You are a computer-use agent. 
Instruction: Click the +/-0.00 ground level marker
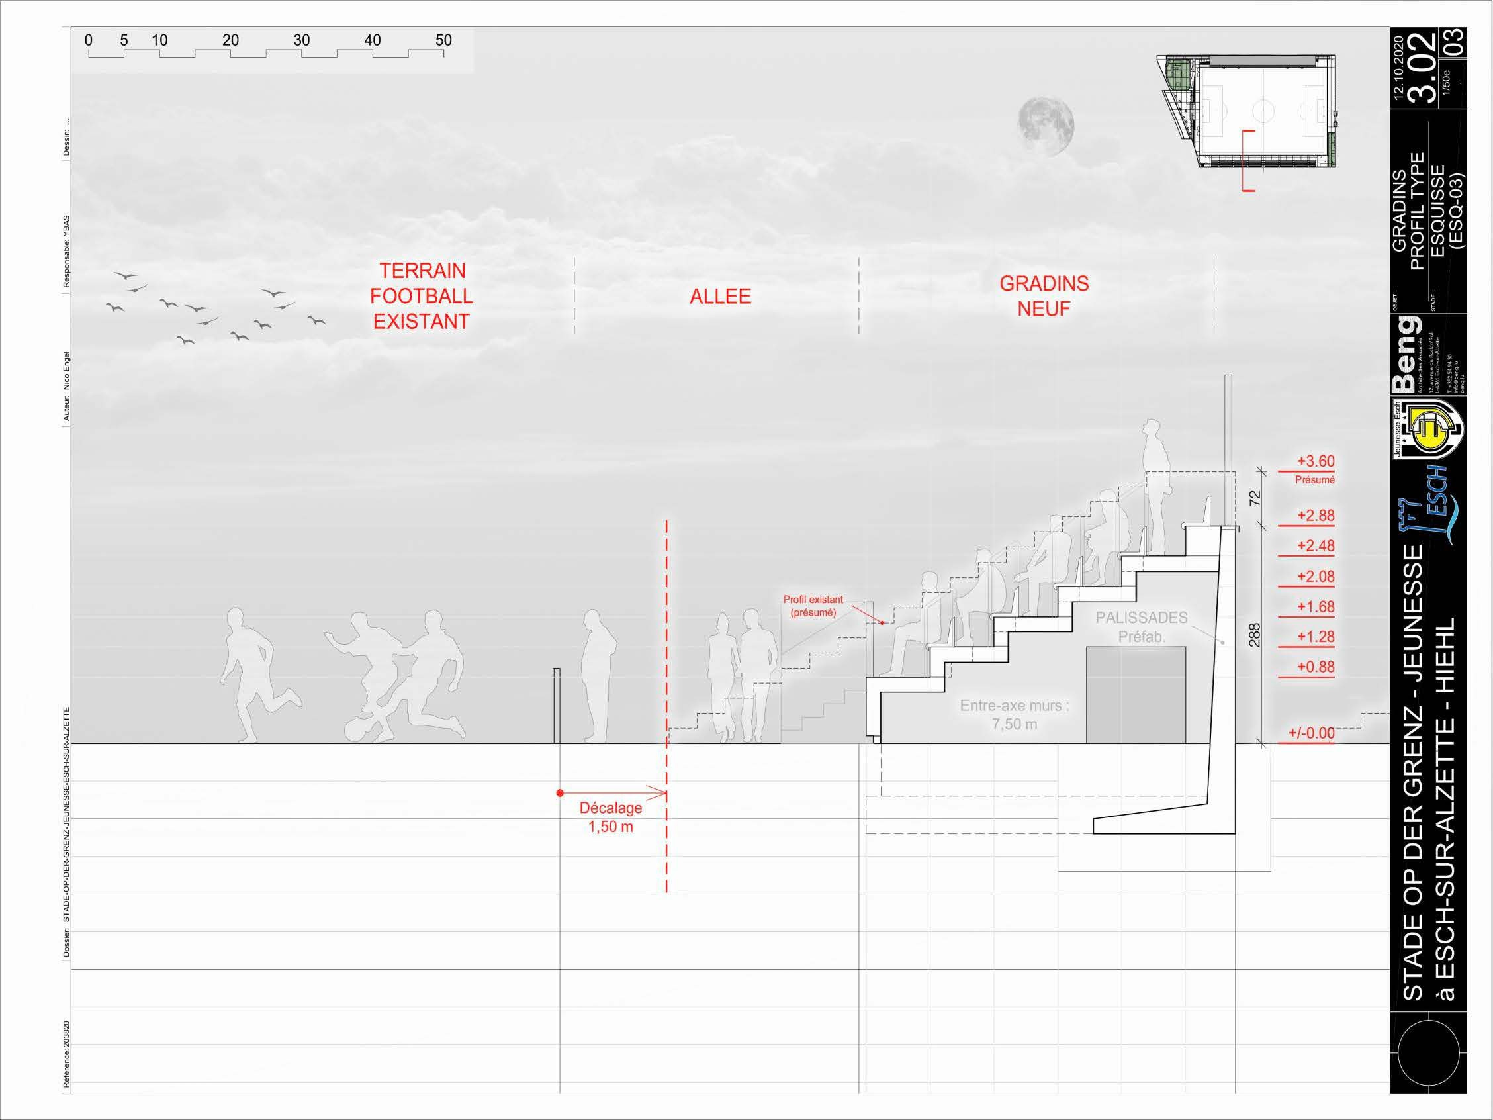(x=1311, y=733)
